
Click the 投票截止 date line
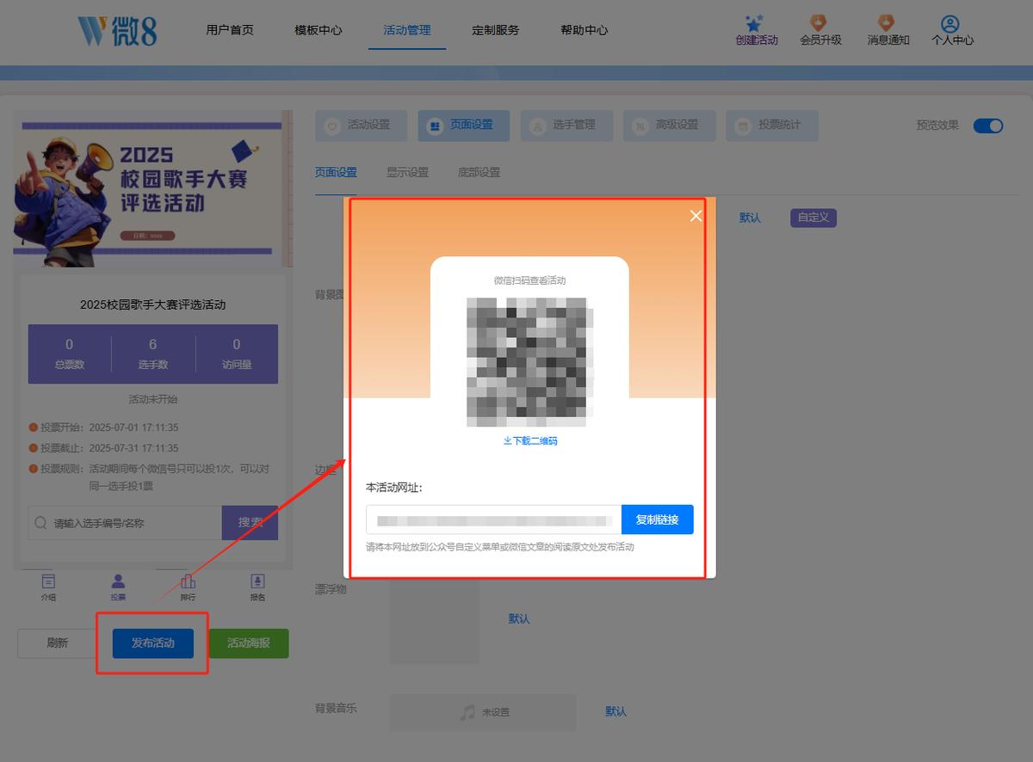click(x=104, y=448)
